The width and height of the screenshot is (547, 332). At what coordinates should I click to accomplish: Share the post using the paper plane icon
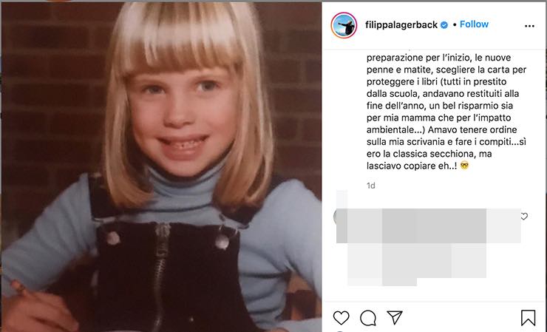coord(395,317)
